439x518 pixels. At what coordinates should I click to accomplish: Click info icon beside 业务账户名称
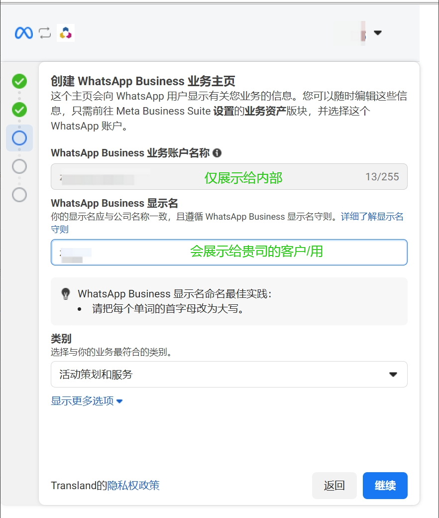click(217, 153)
